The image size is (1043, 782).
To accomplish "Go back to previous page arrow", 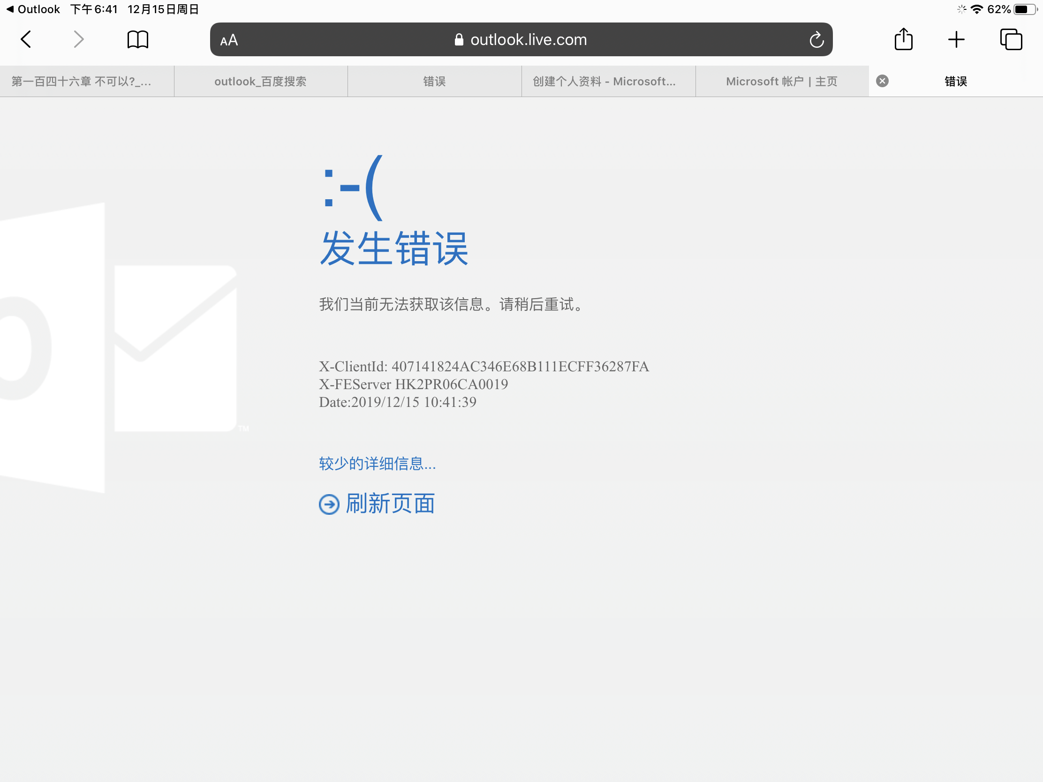I will coord(26,39).
